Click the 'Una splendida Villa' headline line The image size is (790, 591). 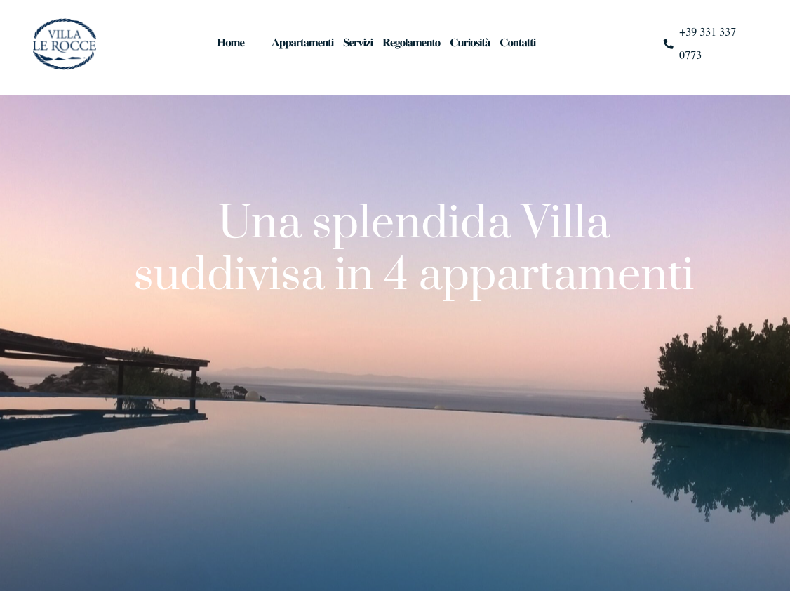pos(414,223)
